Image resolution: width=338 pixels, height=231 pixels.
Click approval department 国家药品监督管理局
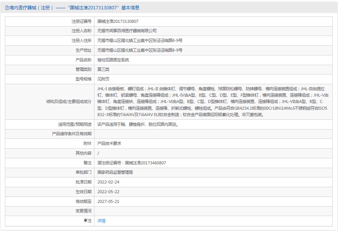[x=115, y=172]
